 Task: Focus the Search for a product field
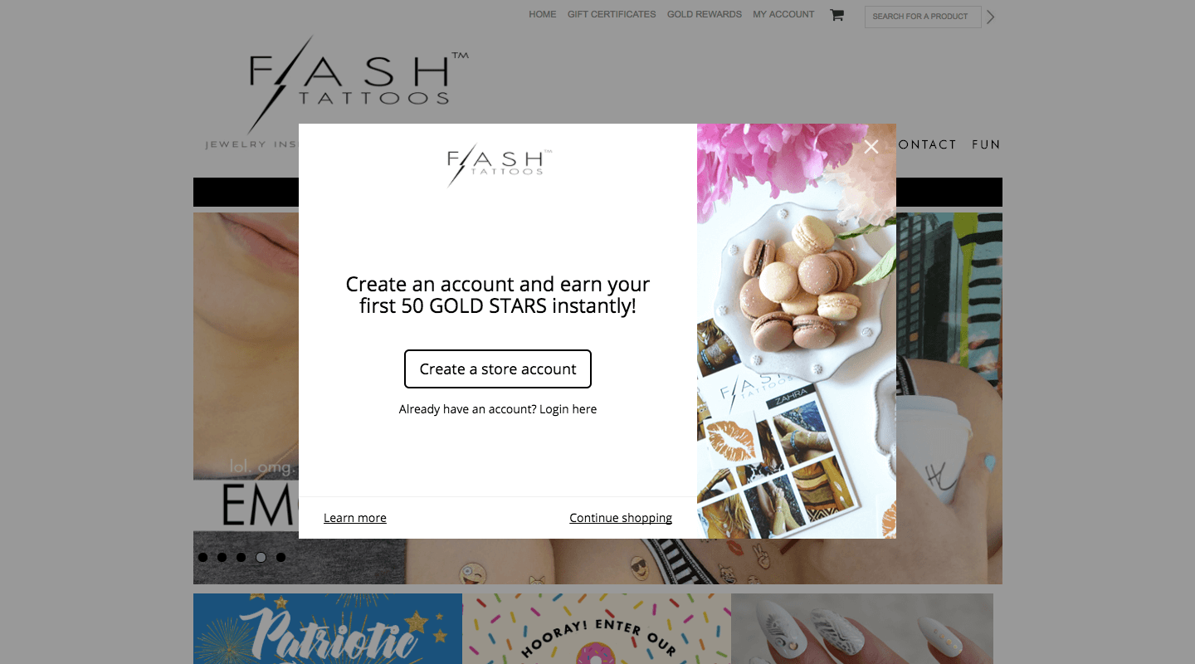coord(923,17)
